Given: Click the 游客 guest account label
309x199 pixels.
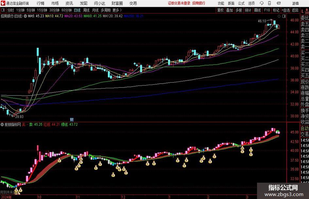Looking at the screenshot, I should click(296, 3).
